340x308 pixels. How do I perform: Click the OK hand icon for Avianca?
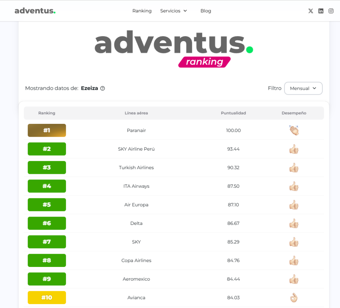coord(294,298)
